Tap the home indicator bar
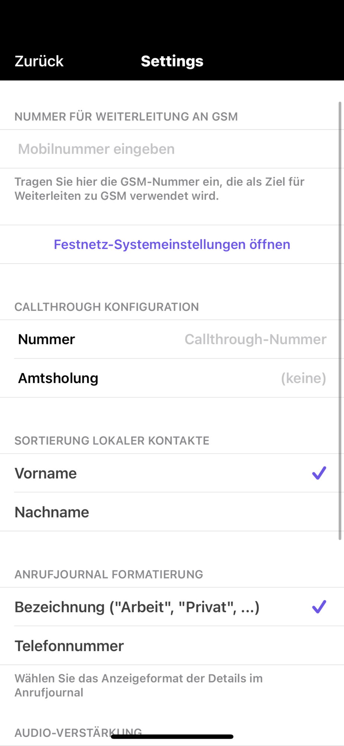 pos(172,737)
